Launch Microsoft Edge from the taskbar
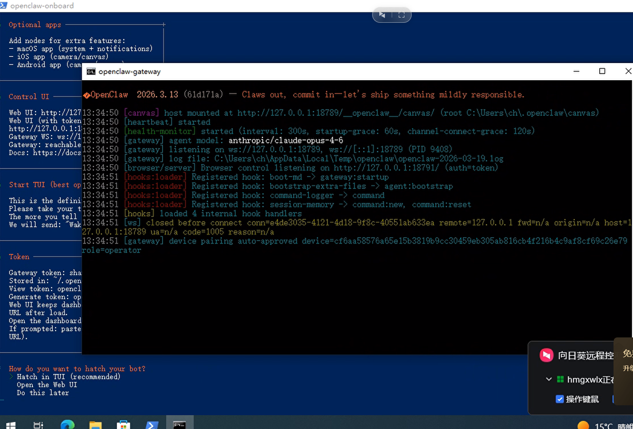Viewport: 633px width, 429px height. tap(67, 425)
